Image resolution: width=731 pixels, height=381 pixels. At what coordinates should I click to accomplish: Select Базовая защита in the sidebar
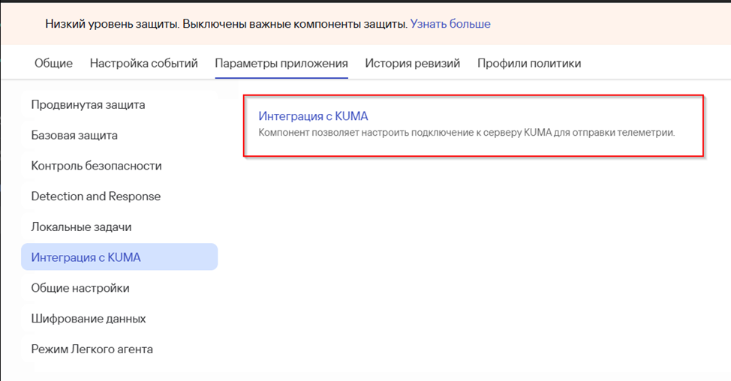(x=74, y=135)
